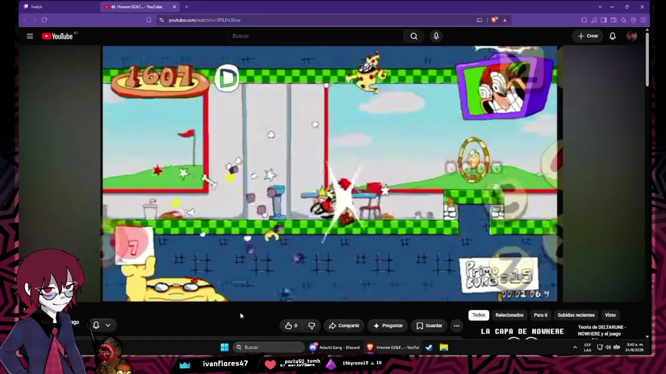Open the browser extensions puzzle icon
The image size is (666, 374).
pos(584,20)
